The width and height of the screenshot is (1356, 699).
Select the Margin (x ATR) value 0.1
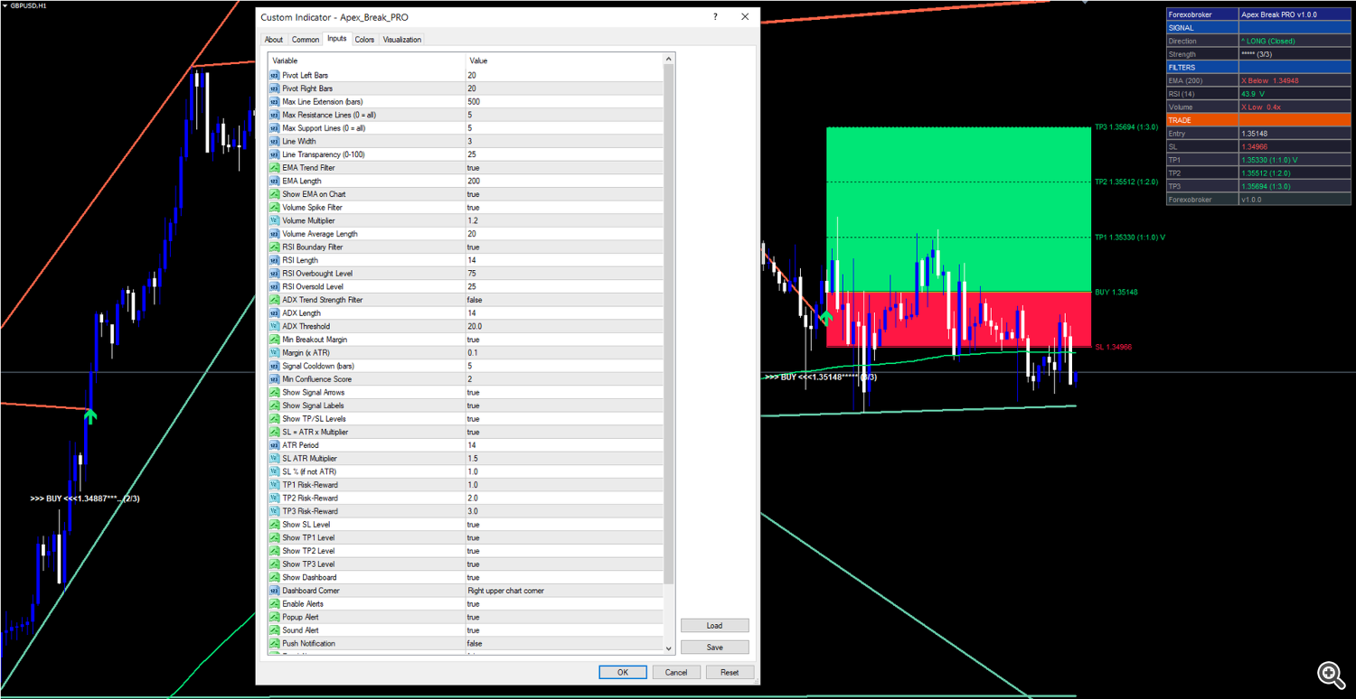(473, 352)
